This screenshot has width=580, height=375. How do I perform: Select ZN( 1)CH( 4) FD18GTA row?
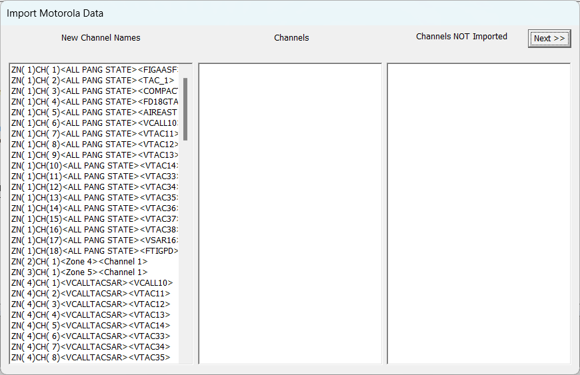tap(95, 102)
